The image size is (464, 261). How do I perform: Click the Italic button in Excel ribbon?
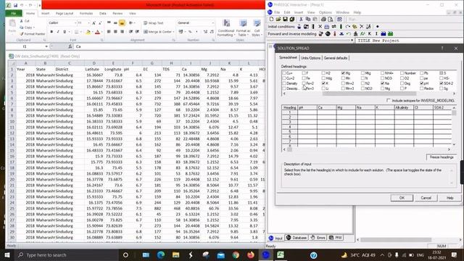pos(58,32)
